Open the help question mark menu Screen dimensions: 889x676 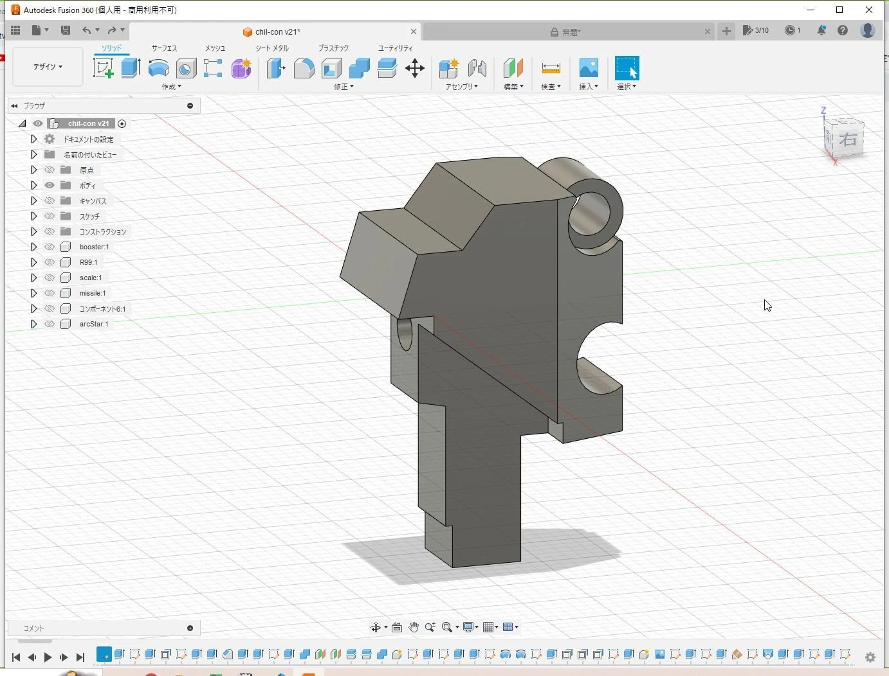pyautogui.click(x=843, y=30)
